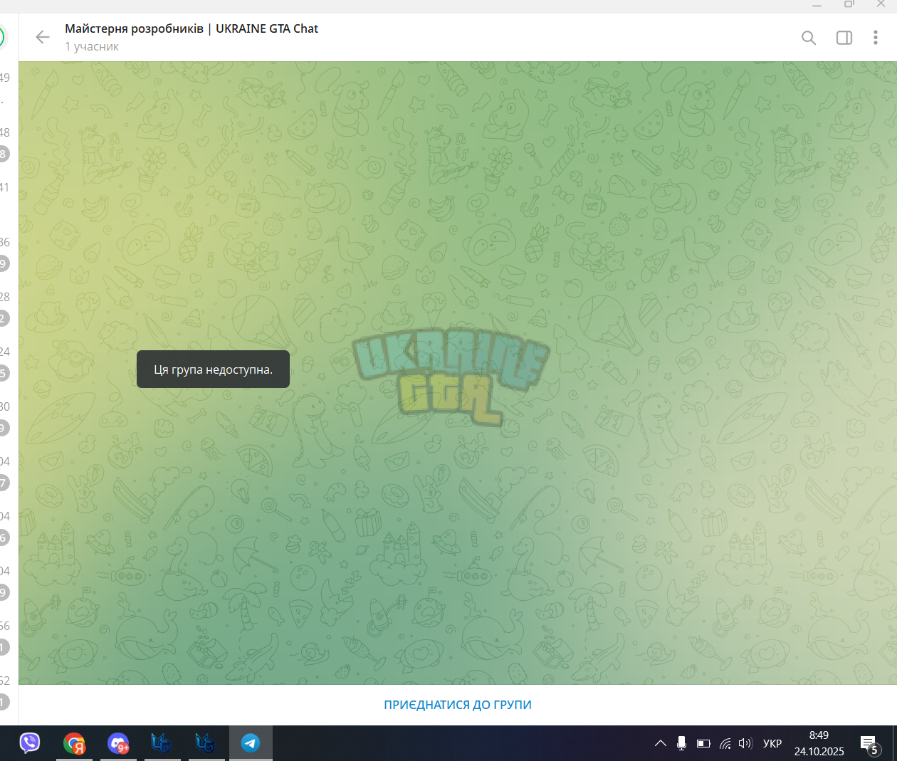Open the first blue launcher taskbar icon

[x=162, y=743]
